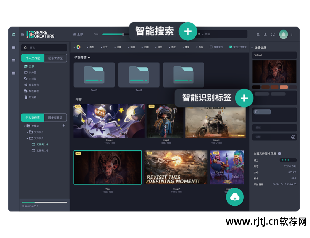Open the library icon in the left rail
The height and width of the screenshot is (238, 310).
[x=14, y=34]
